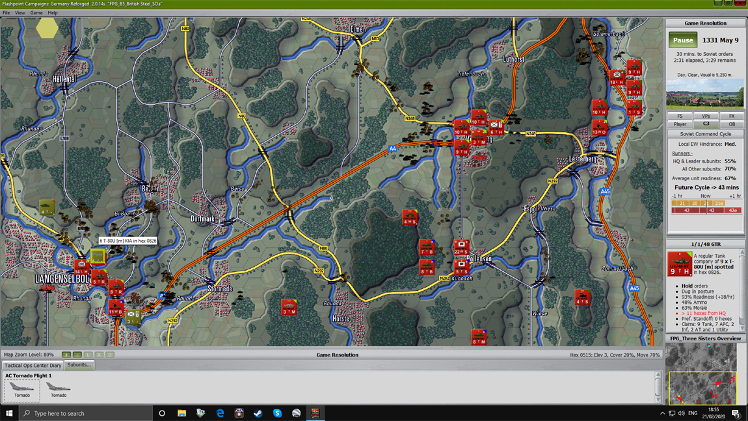Viewport: 748px width, 421px height.
Task: Select the red 4 W S unit counter
Action: point(410,217)
